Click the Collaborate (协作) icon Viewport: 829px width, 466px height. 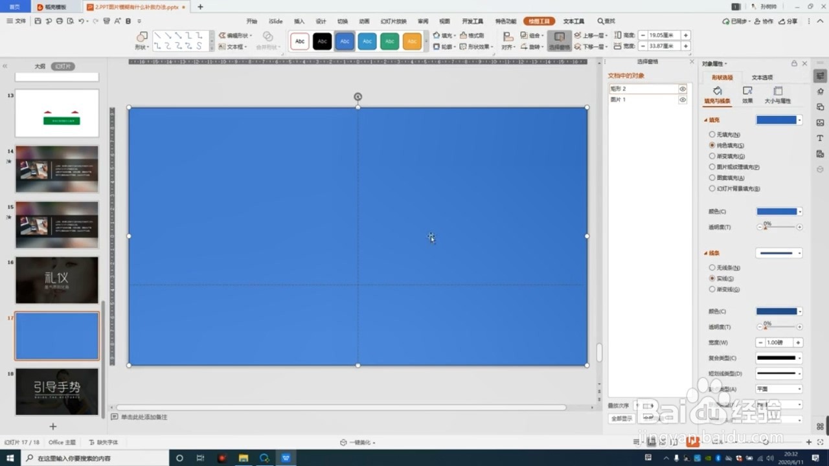pos(758,21)
